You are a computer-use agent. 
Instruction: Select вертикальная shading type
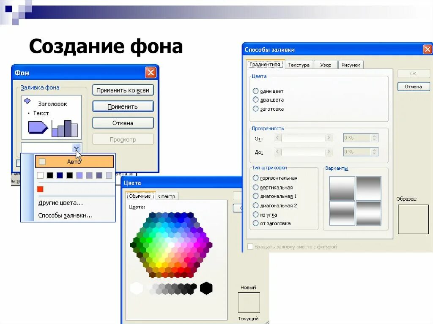click(x=255, y=188)
